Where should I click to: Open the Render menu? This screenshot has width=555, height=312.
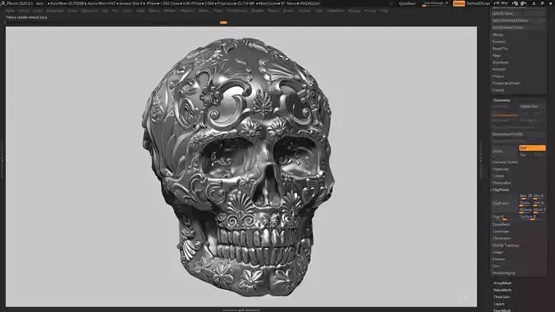click(257, 11)
